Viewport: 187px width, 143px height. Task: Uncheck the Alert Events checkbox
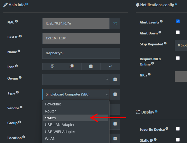click(x=178, y=21)
